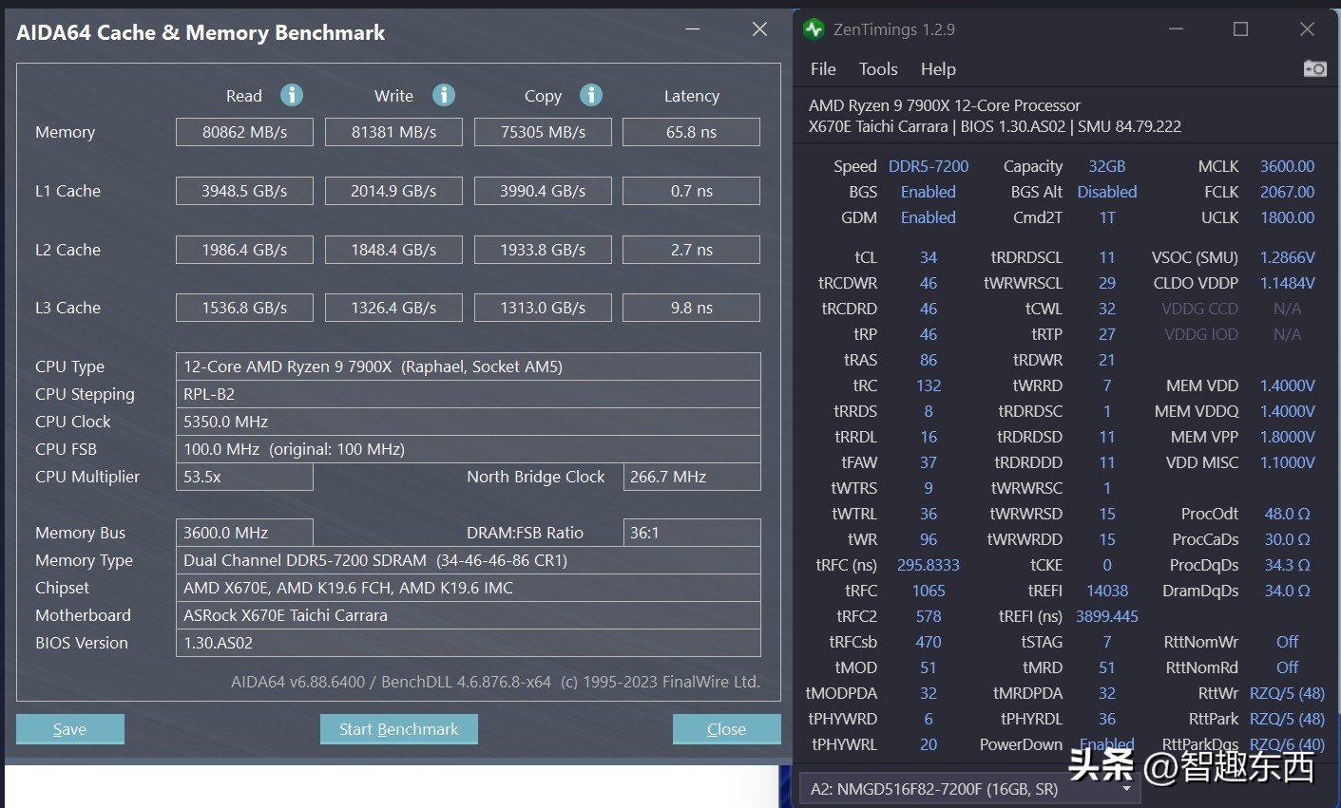Click the Copy info icon
This screenshot has height=808, width=1341.
[x=591, y=95]
